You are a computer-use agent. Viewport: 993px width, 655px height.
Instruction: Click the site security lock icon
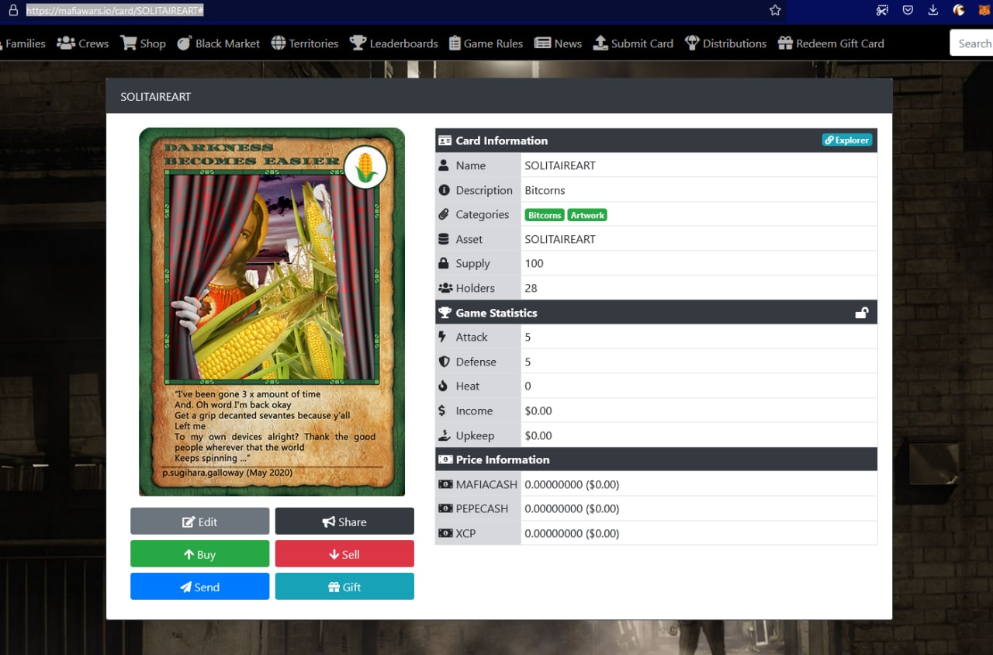click(12, 11)
